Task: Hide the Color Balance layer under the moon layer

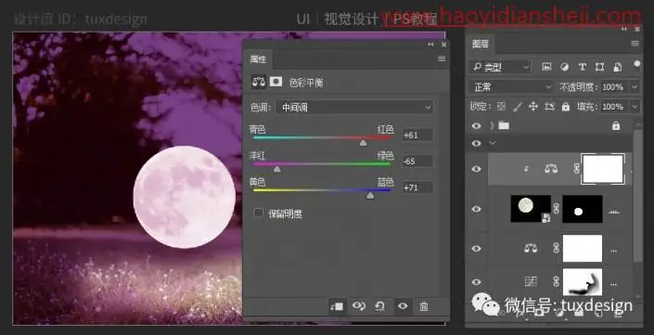Action: [476, 248]
